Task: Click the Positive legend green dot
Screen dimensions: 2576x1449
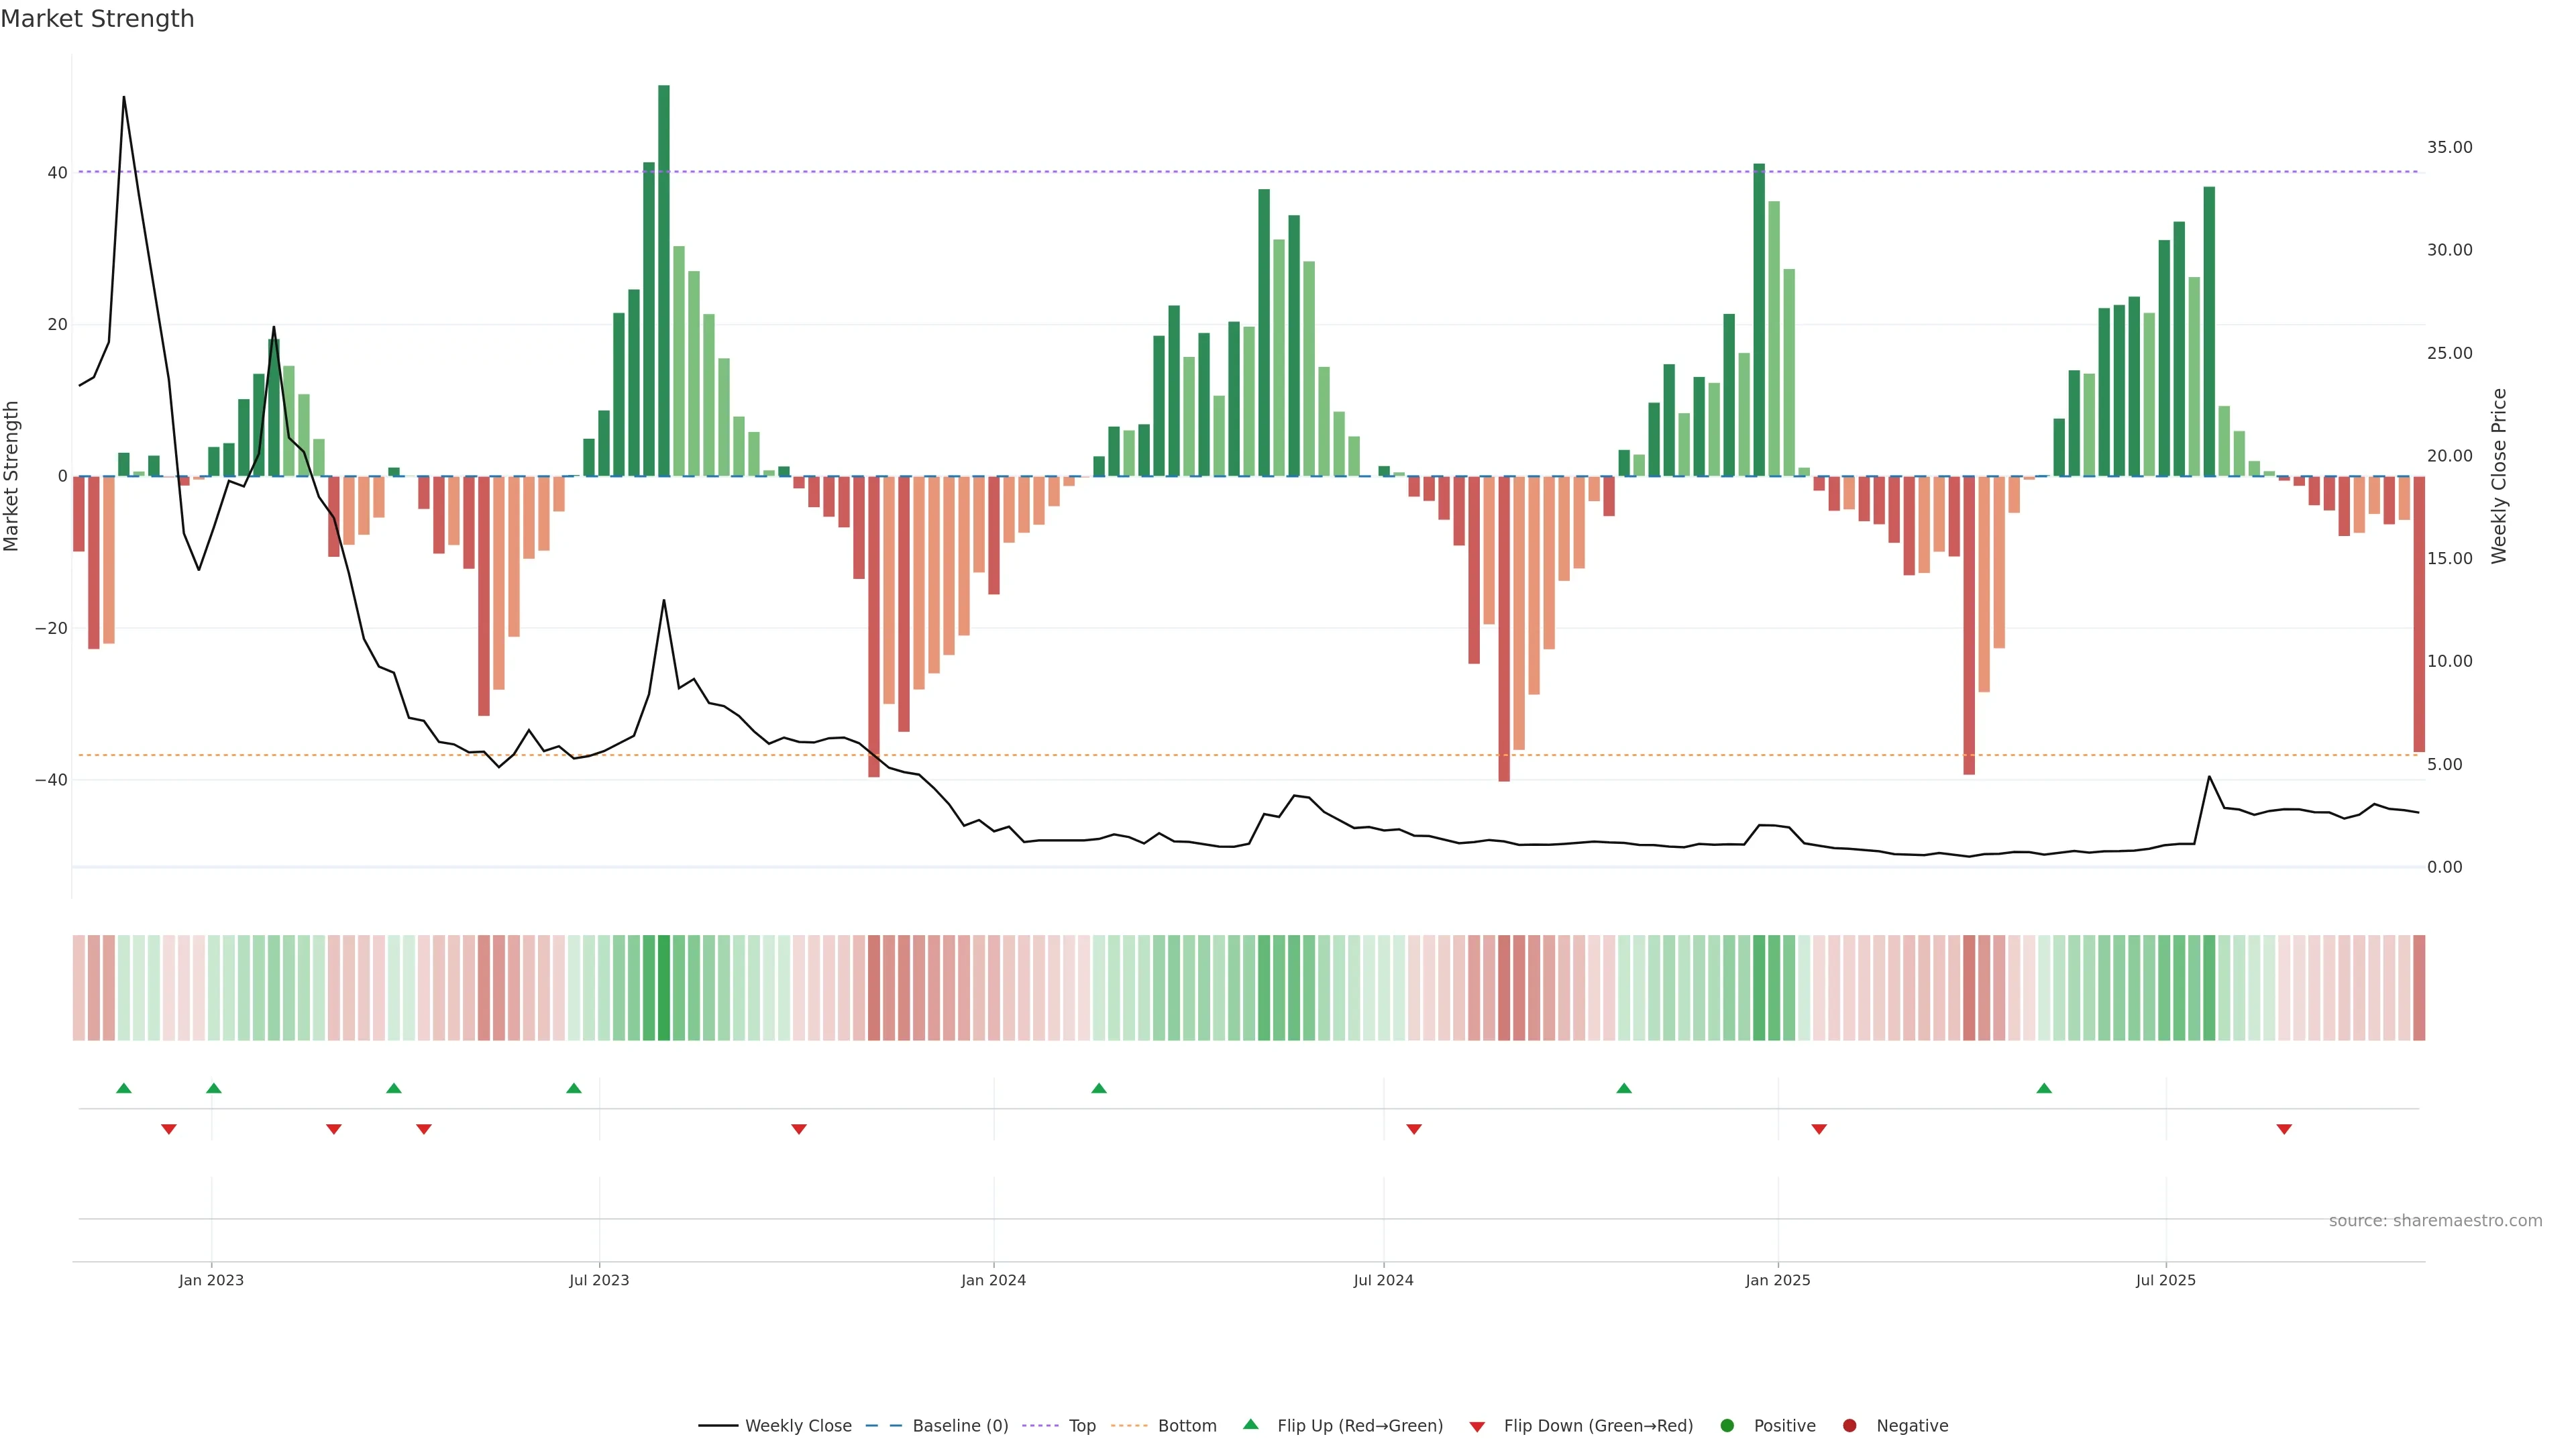Action: [1727, 1426]
